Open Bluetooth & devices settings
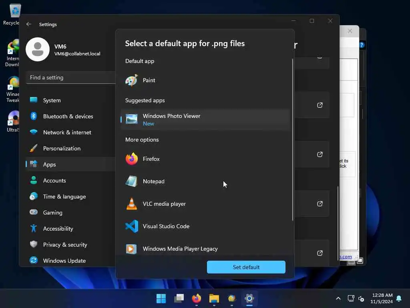Image resolution: width=410 pixels, height=308 pixels. tap(70, 116)
